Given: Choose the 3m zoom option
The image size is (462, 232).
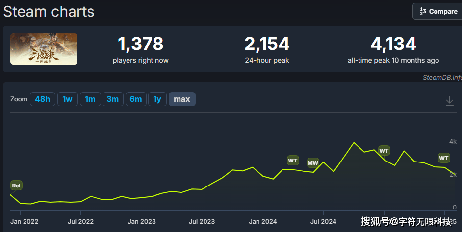Looking at the screenshot, I should [x=112, y=99].
